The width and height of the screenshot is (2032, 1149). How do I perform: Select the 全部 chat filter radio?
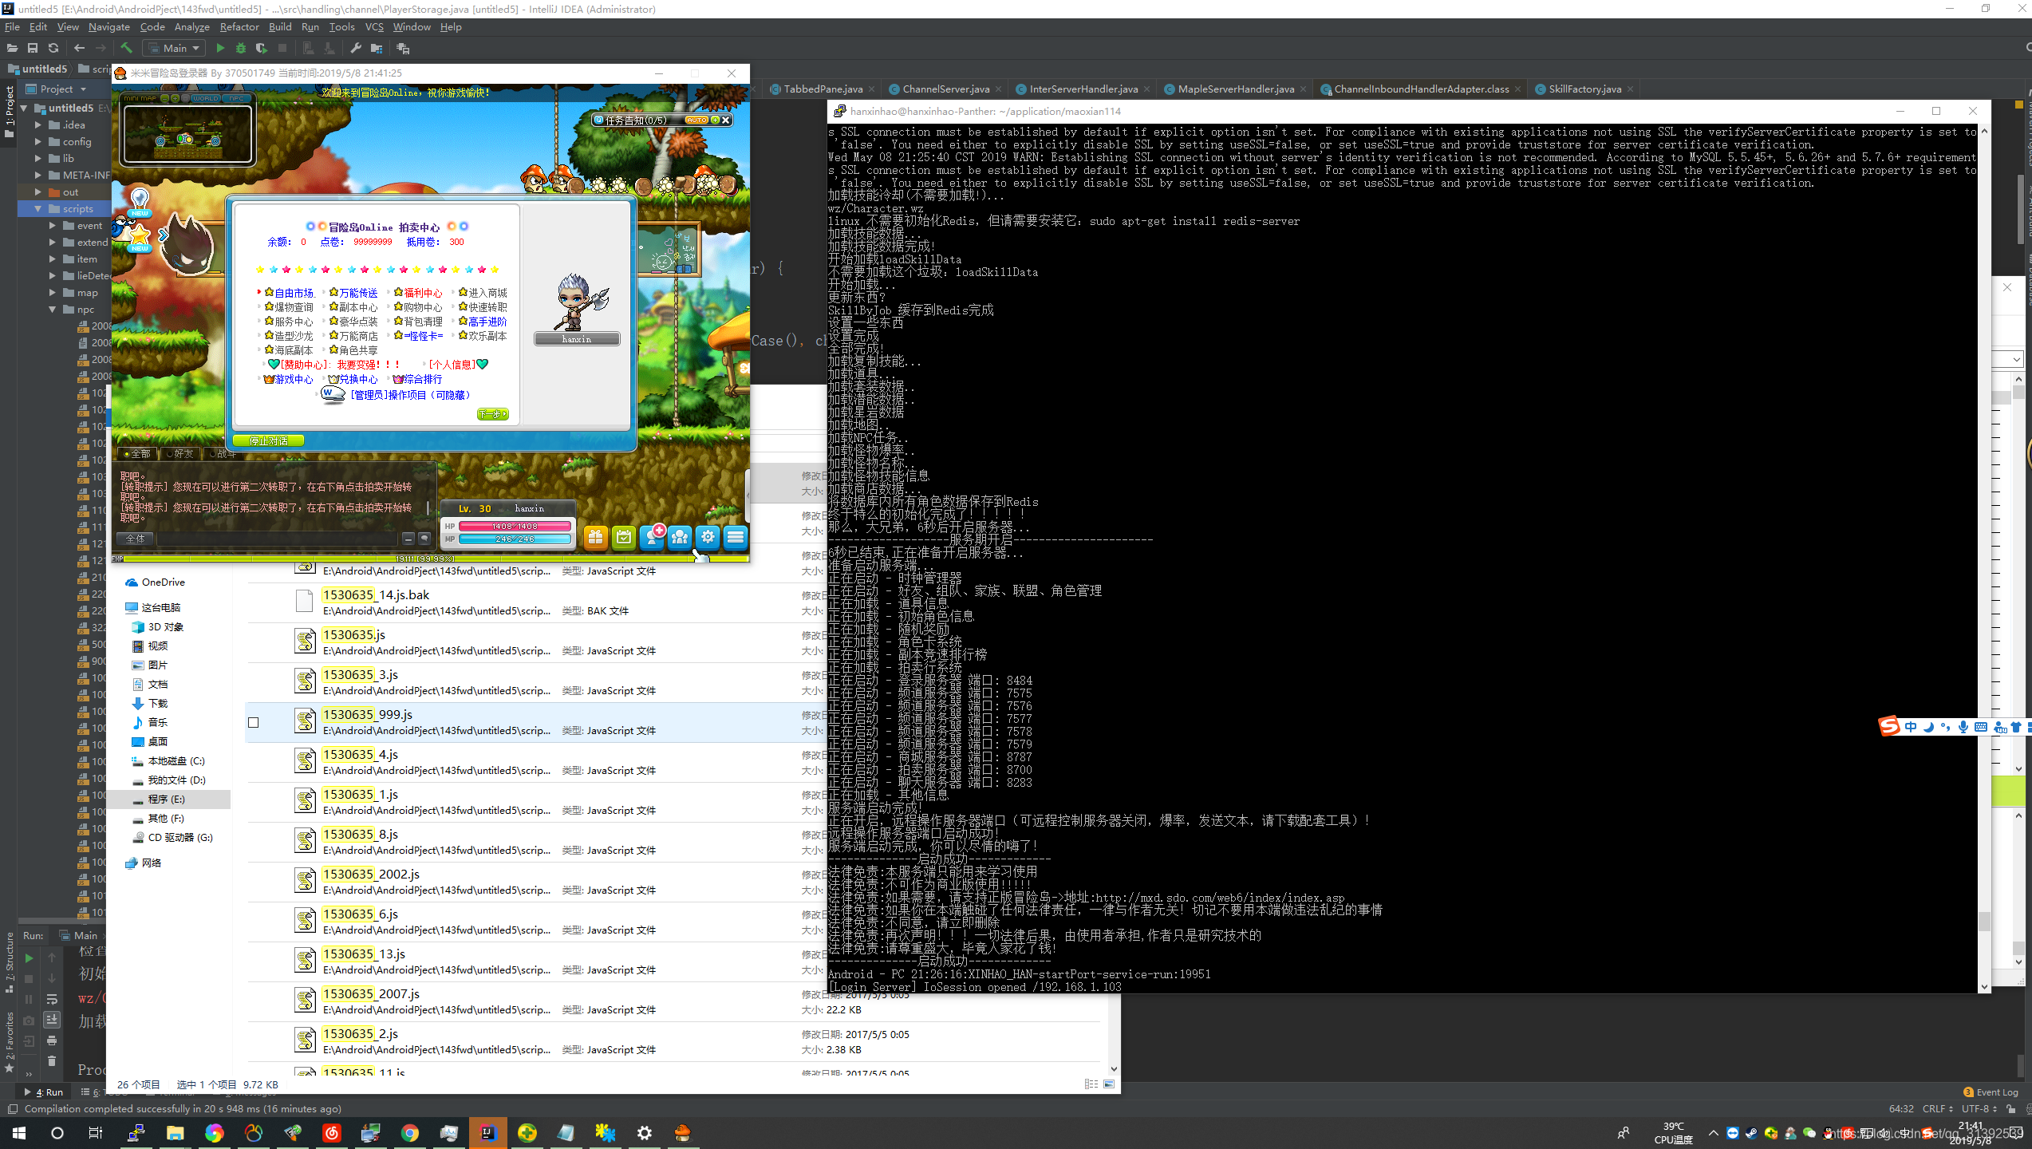[x=127, y=454]
